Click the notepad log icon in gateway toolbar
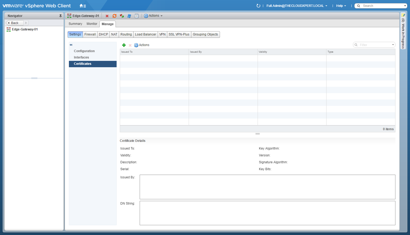Screen dimensions: 410x235 click(x=137, y=16)
